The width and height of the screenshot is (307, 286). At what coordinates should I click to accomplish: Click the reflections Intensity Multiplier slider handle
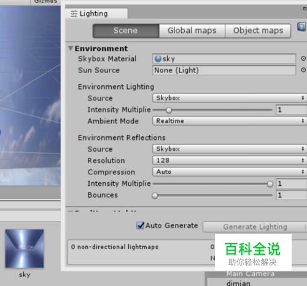[270, 184]
